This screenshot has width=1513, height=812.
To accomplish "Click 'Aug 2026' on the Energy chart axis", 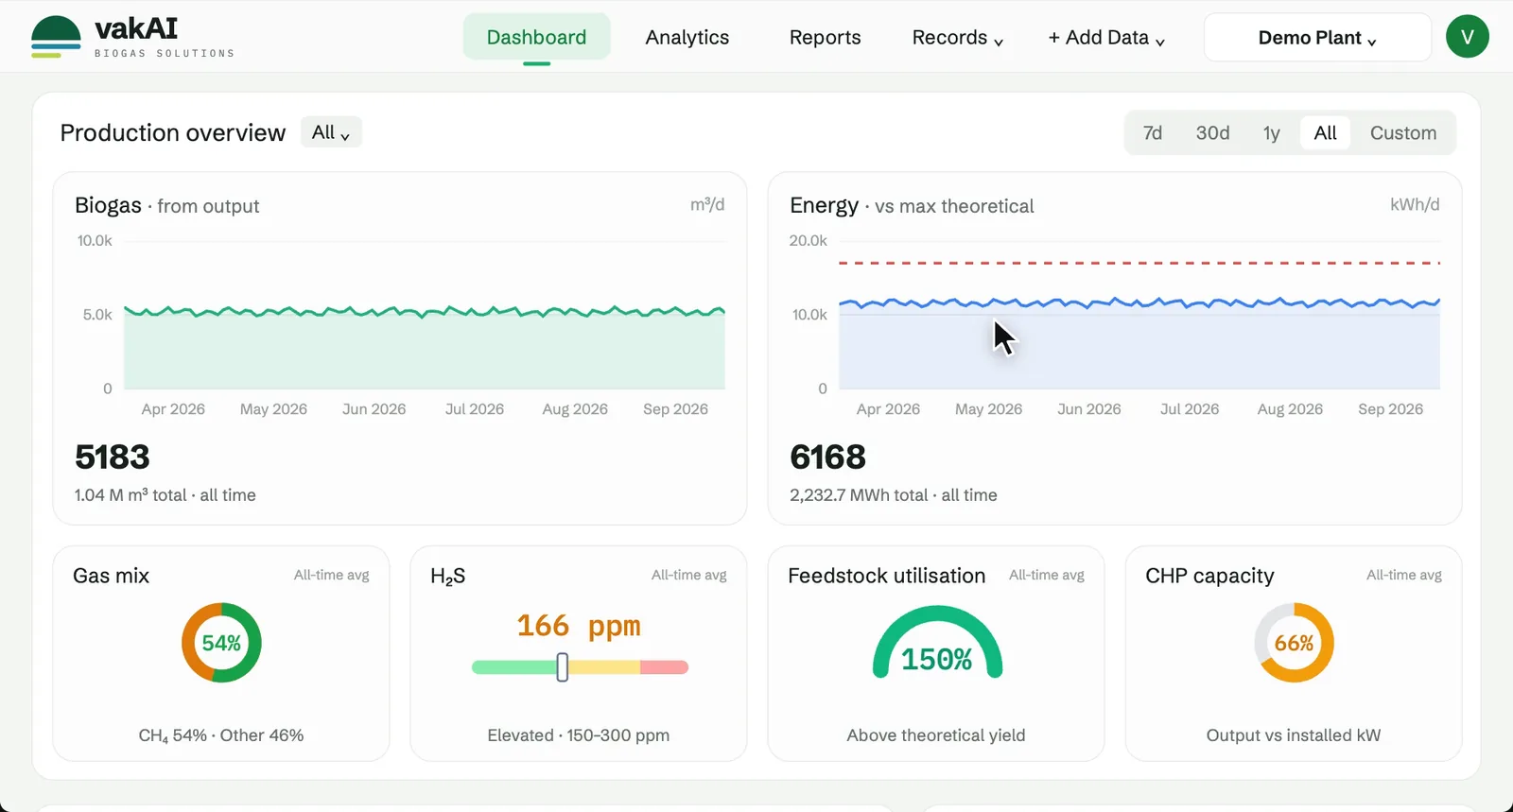I will [1290, 409].
